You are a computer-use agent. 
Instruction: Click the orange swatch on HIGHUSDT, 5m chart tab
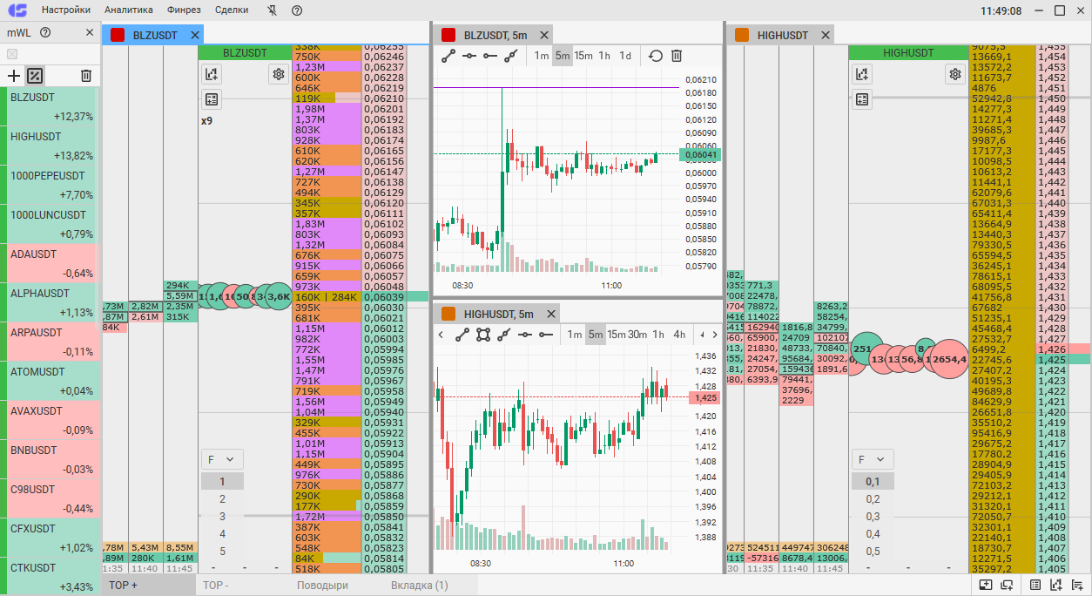[448, 314]
